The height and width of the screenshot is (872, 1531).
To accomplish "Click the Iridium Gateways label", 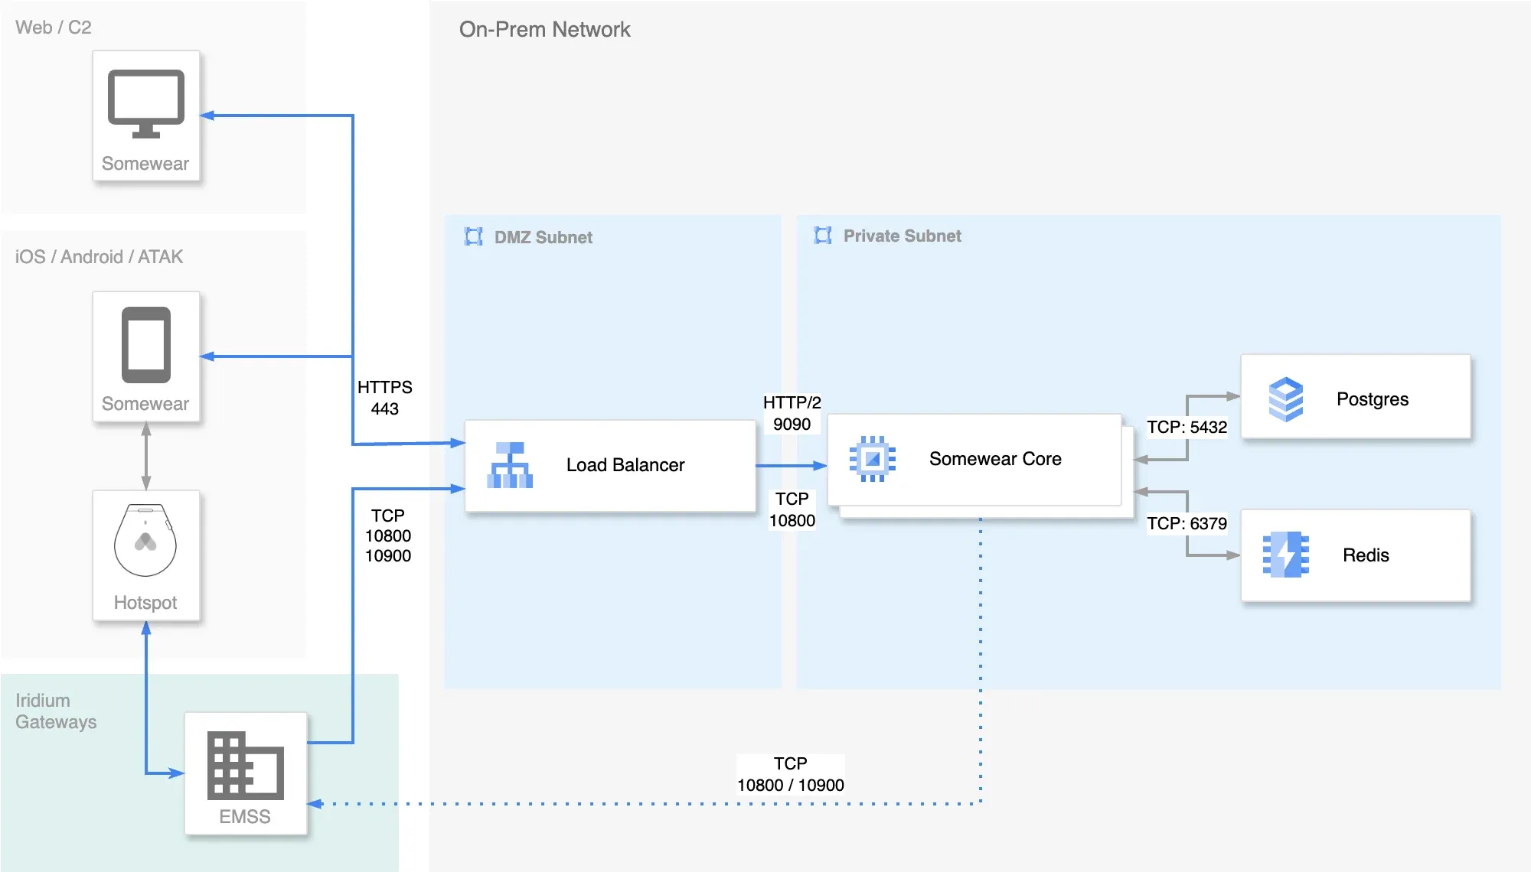I will click(x=56, y=711).
